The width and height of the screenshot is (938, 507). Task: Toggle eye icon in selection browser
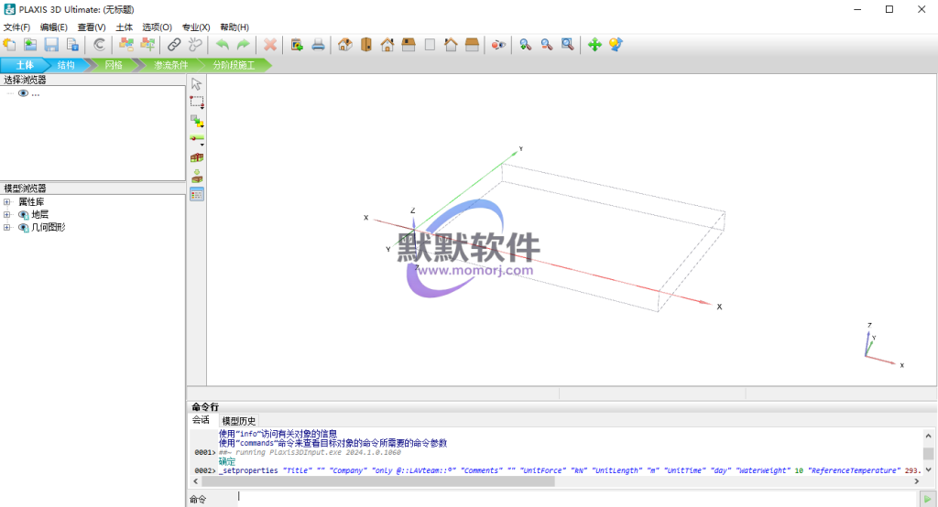point(23,93)
